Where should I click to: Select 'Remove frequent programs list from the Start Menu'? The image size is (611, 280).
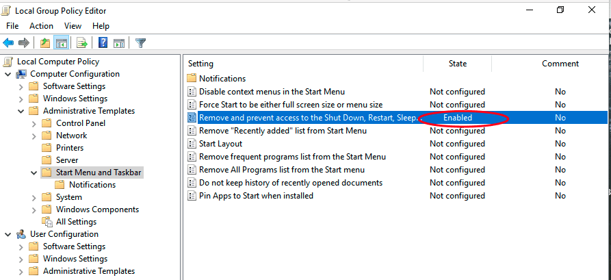point(292,157)
